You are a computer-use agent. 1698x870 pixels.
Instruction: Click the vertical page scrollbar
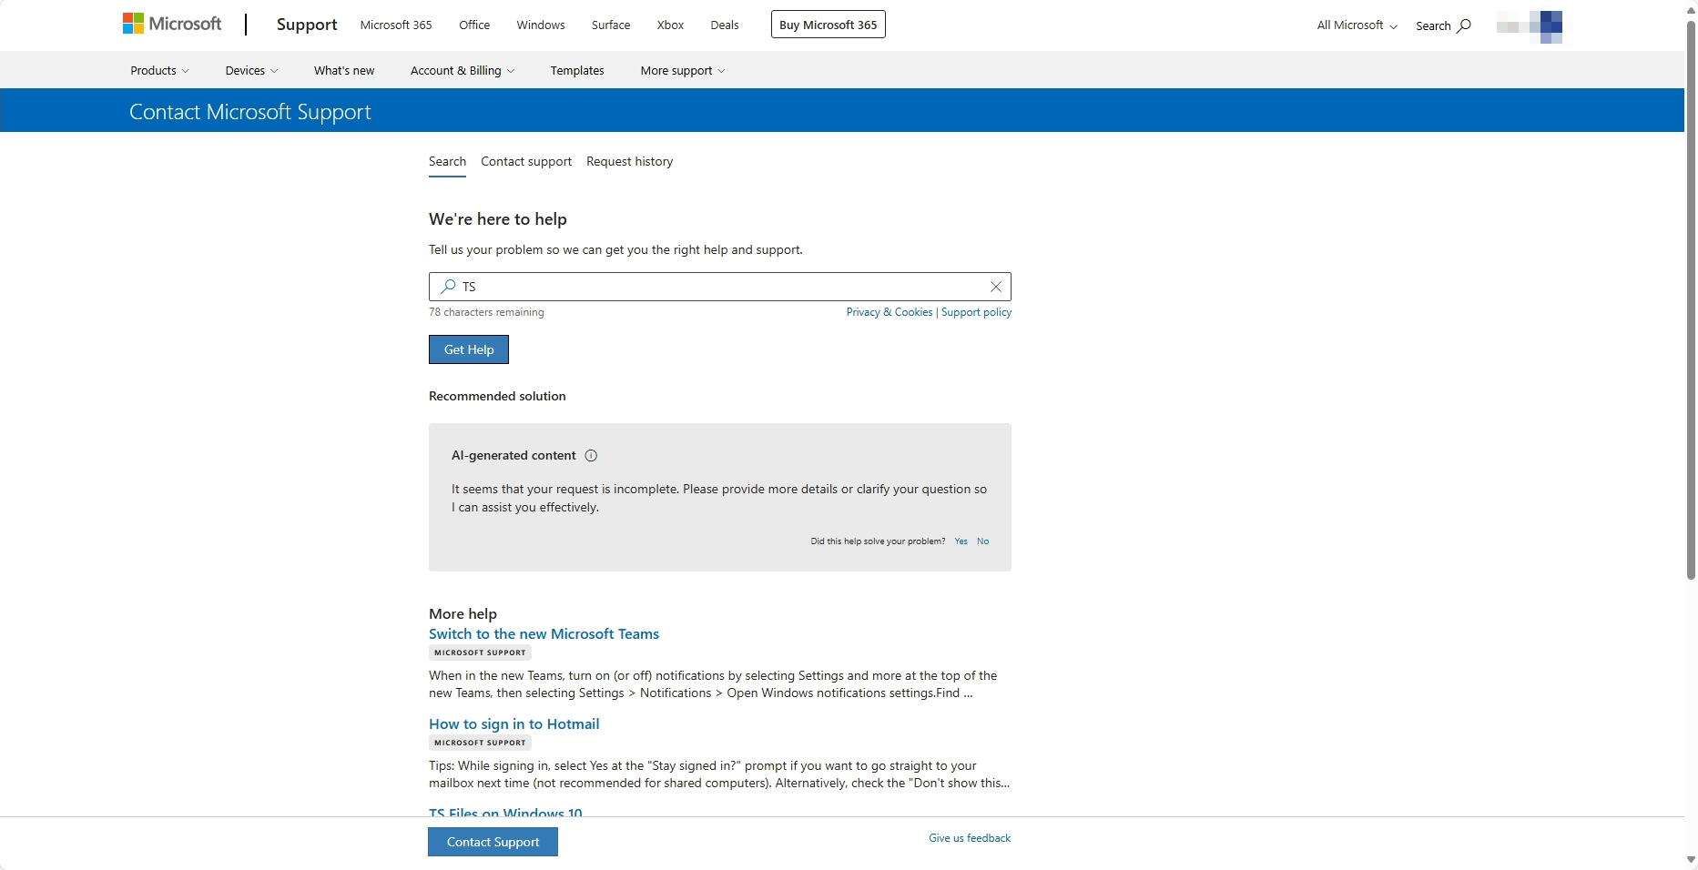pos(1691,300)
